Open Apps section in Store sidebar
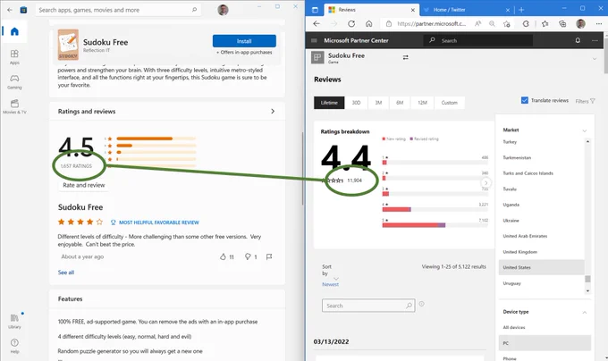 pyautogui.click(x=14, y=57)
